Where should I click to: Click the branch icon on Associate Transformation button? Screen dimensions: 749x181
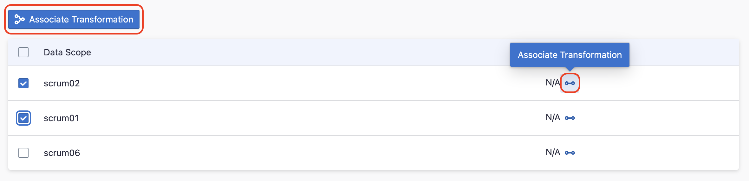19,20
